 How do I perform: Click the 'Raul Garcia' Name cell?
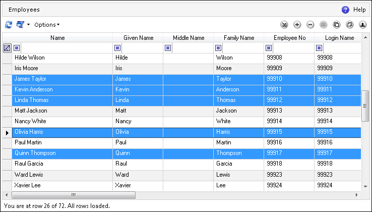click(x=63, y=164)
